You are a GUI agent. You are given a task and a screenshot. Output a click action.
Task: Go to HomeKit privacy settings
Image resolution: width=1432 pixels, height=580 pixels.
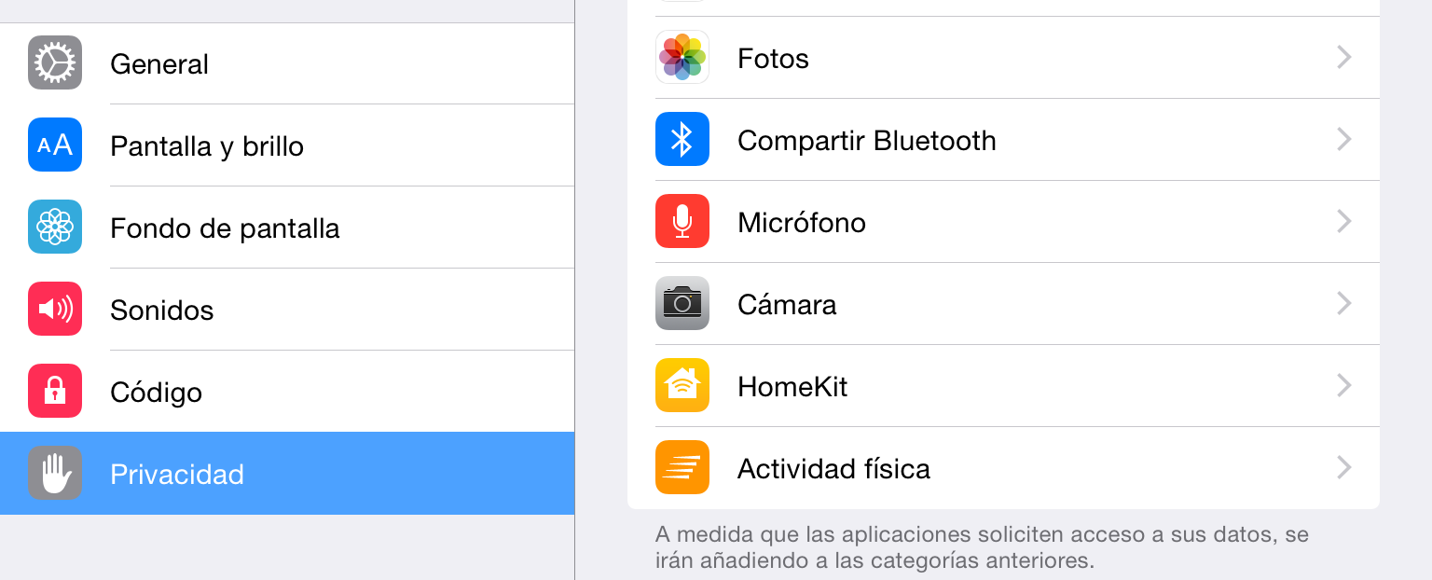1003,386
